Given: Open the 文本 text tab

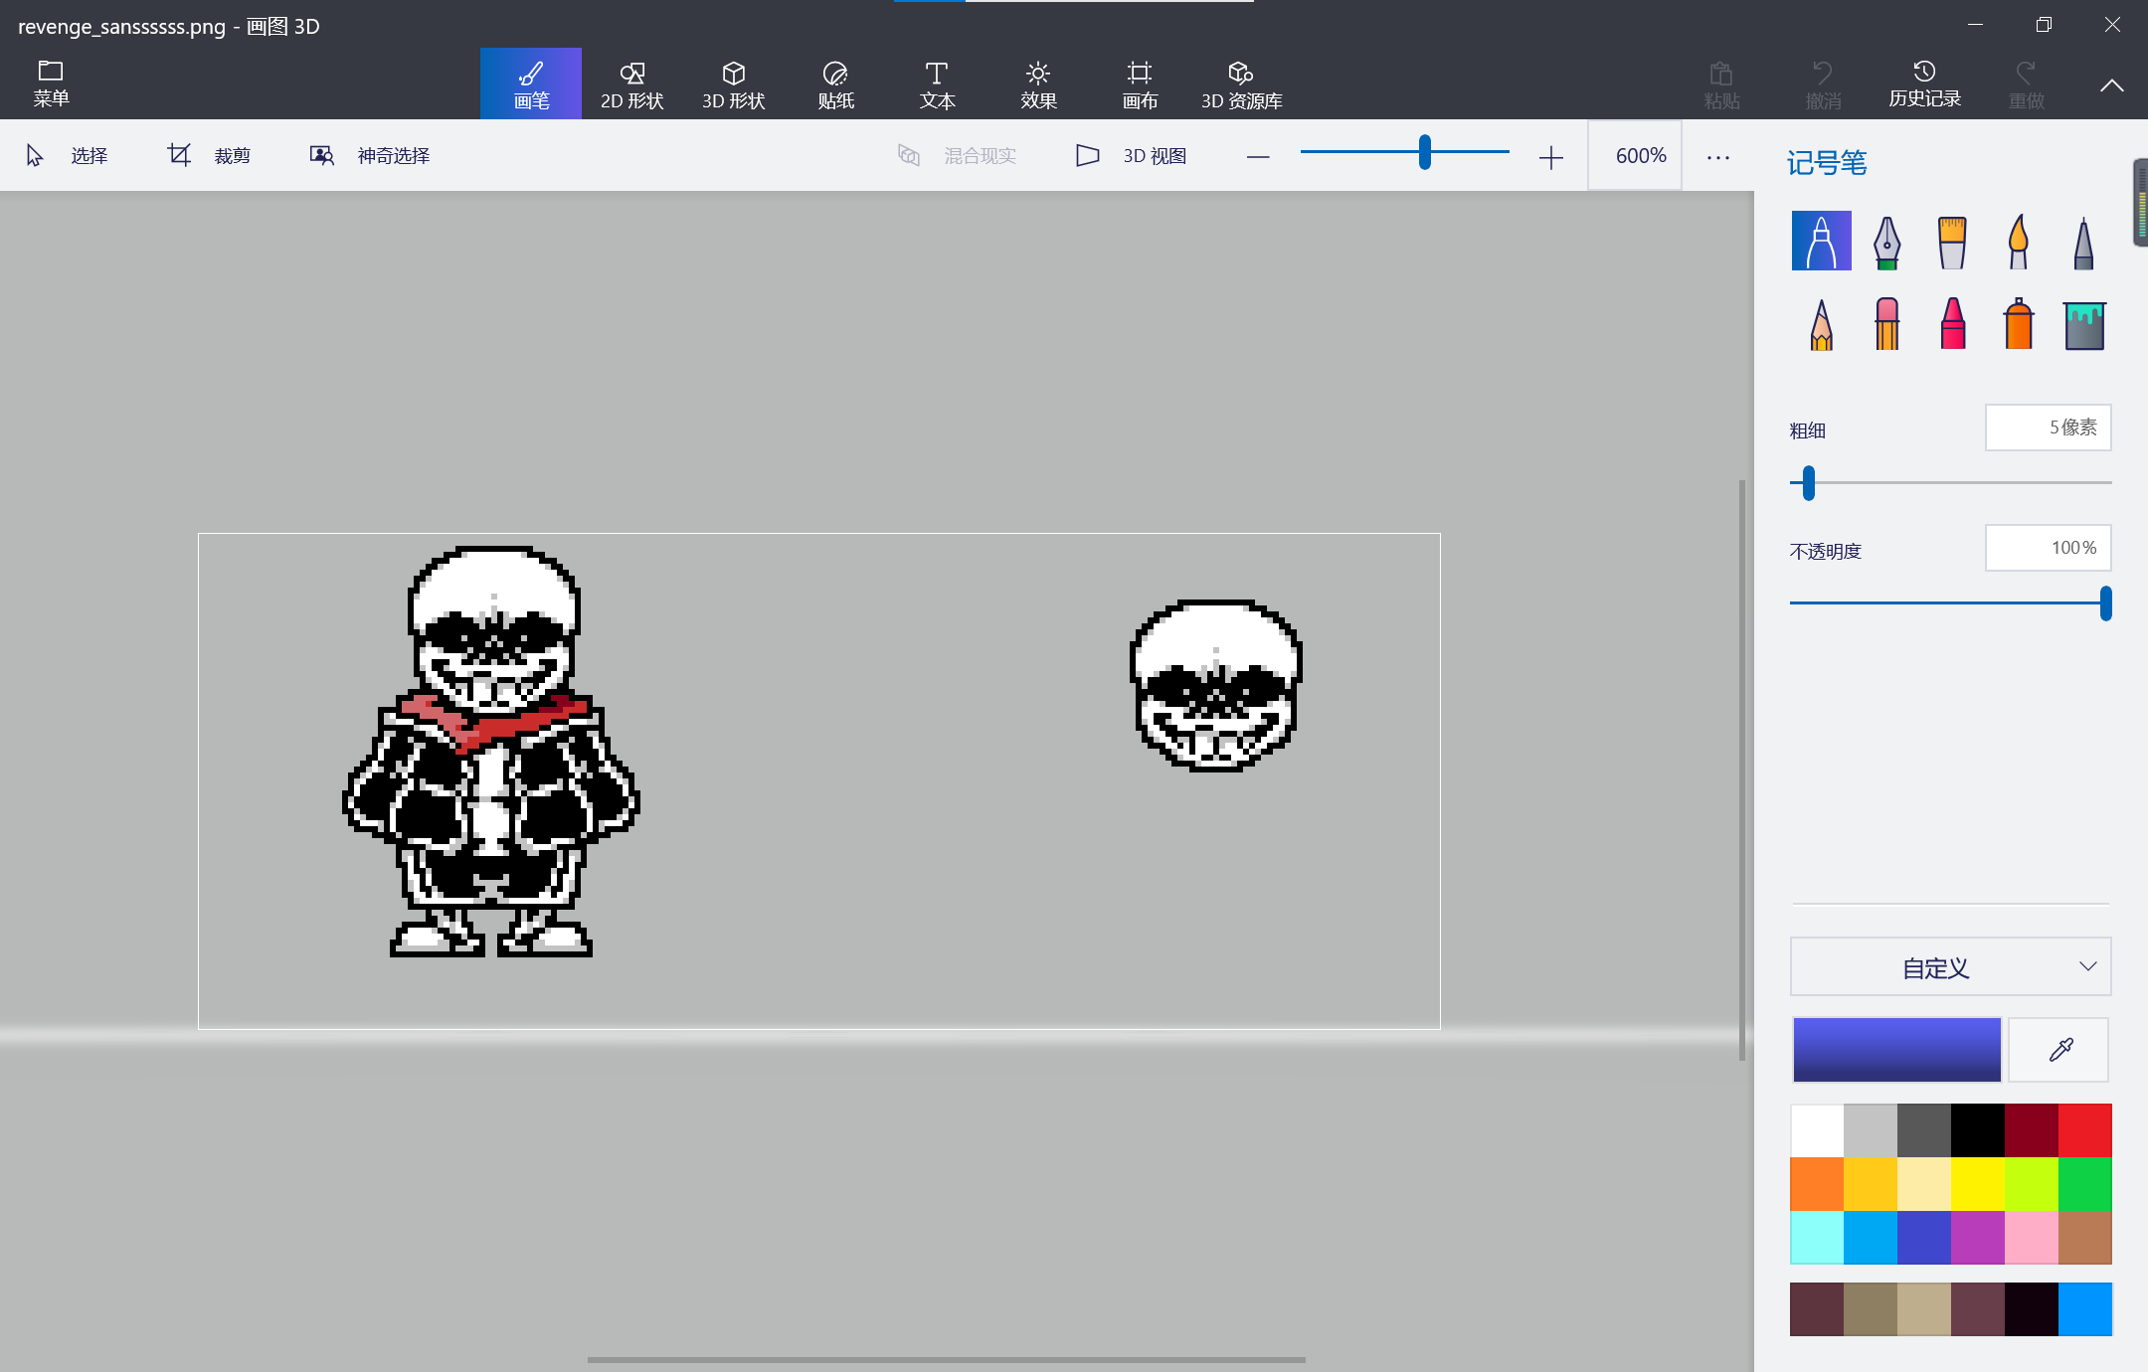Looking at the screenshot, I should pos(937,85).
